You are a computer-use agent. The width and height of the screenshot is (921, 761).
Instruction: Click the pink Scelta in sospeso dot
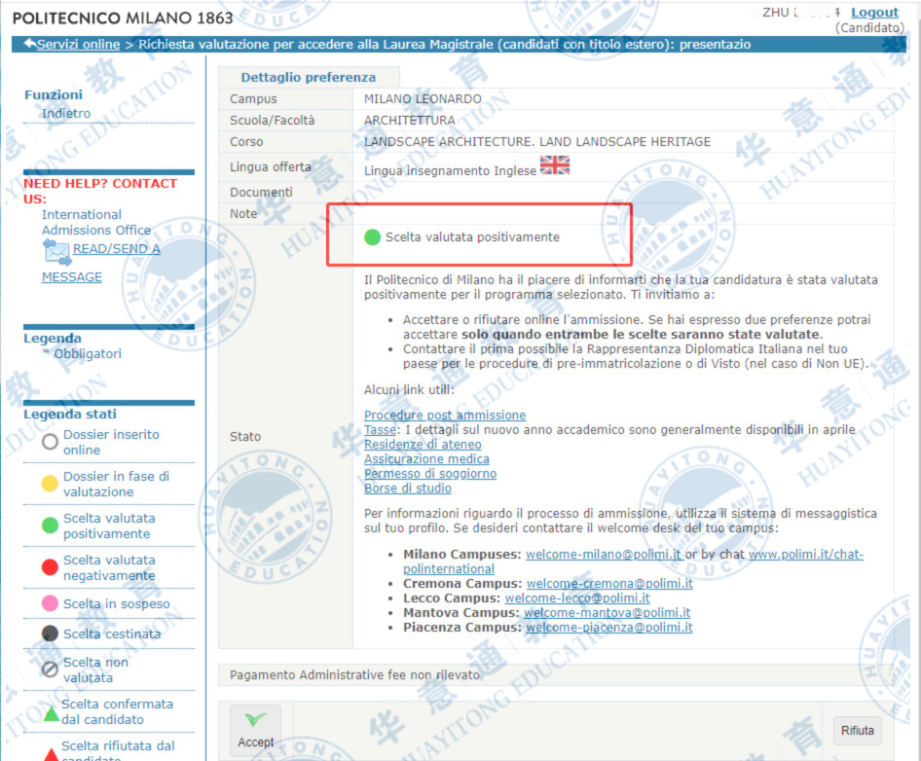pyautogui.click(x=50, y=603)
